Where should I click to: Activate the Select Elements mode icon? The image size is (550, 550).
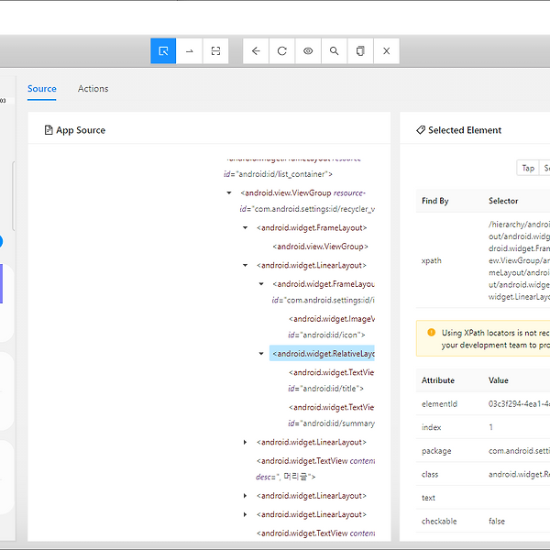click(163, 51)
